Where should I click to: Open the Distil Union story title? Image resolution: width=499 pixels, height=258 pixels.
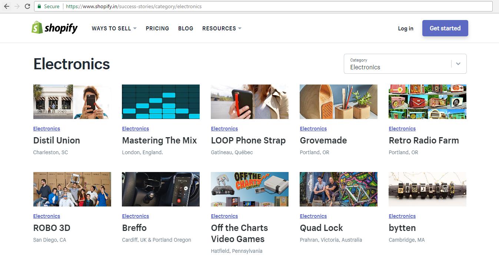(57, 140)
